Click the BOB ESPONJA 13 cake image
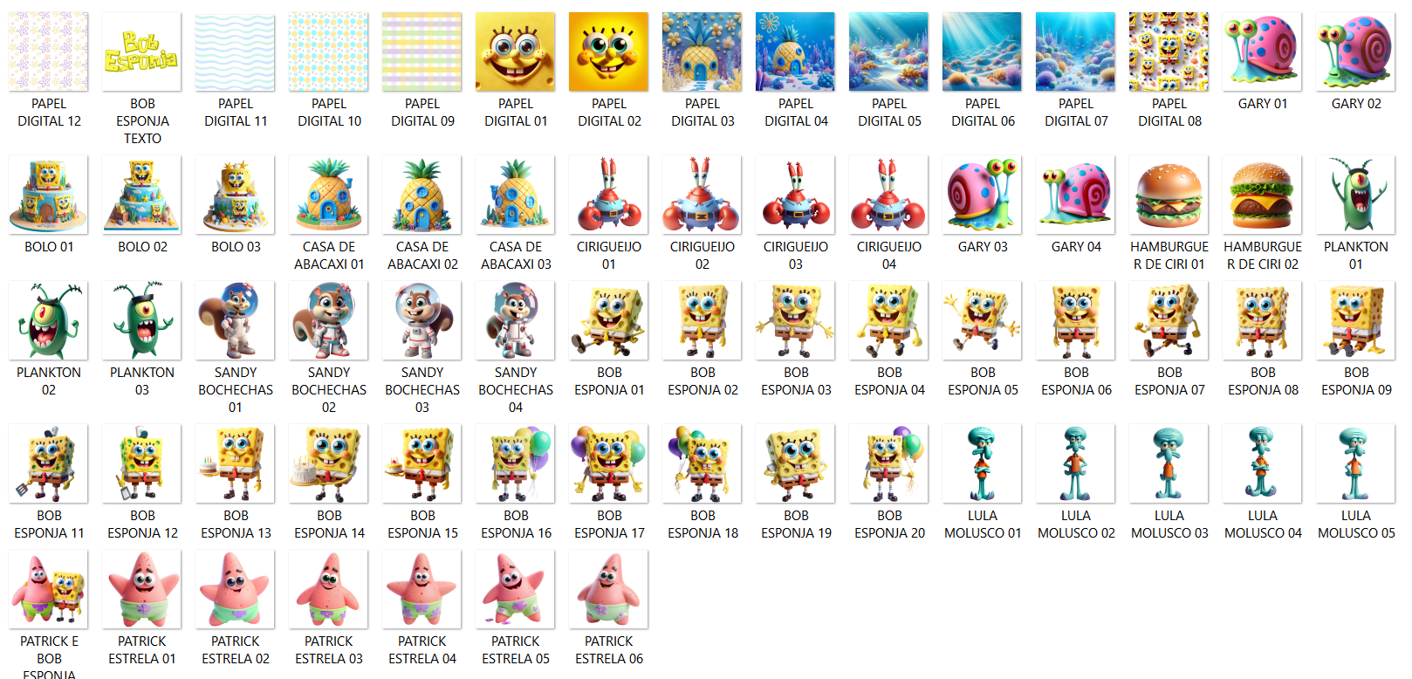The image size is (1412, 679). click(x=236, y=464)
